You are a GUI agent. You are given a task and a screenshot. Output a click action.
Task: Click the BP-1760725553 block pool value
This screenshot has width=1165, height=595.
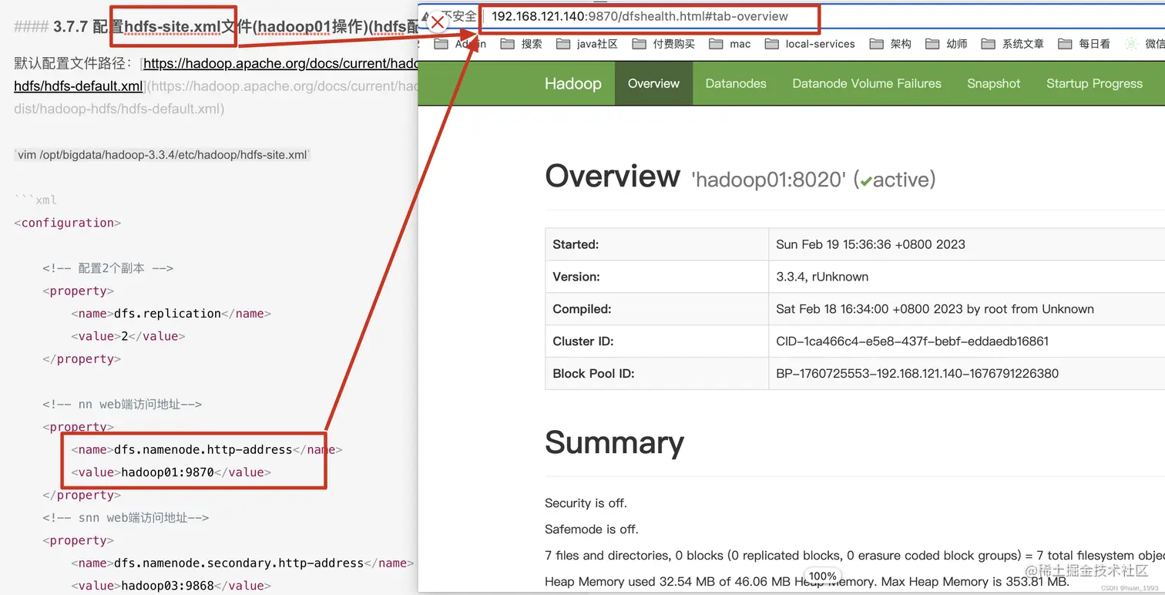(x=917, y=374)
